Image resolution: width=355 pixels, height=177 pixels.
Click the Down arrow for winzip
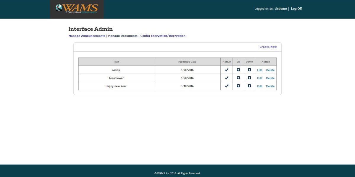pos(249,70)
